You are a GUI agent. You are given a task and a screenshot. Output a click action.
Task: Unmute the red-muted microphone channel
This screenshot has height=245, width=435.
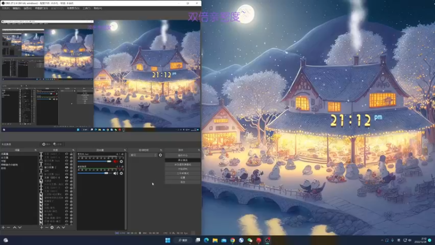[115, 161]
